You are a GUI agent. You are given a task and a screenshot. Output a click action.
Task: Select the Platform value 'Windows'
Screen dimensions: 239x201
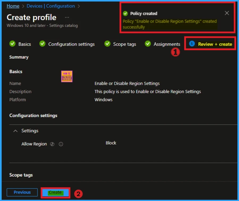coord(103,100)
